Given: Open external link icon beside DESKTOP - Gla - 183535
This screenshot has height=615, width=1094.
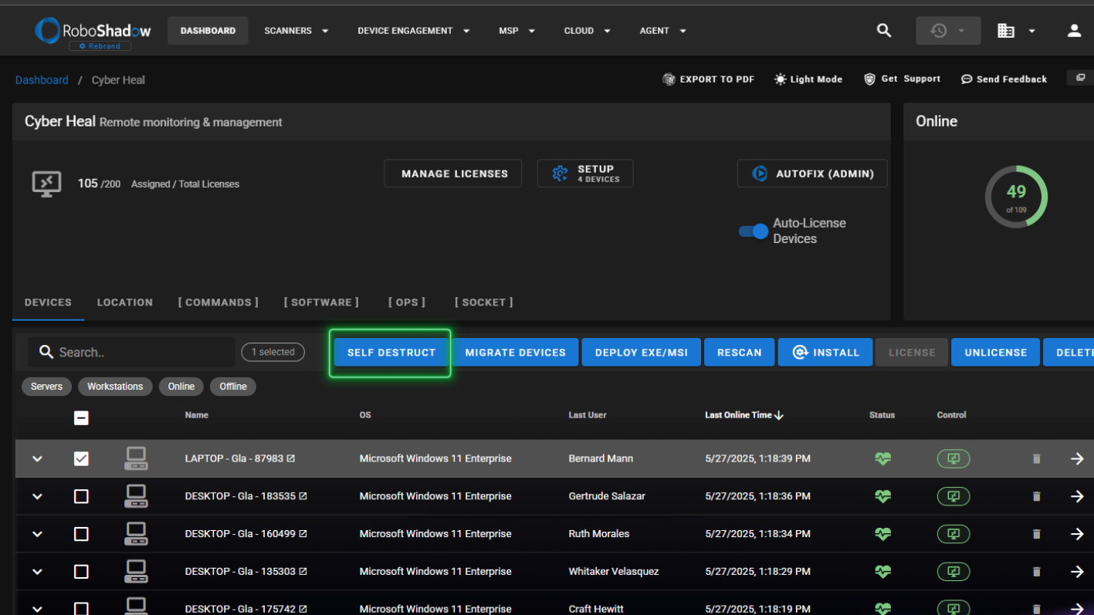Looking at the screenshot, I should 303,496.
